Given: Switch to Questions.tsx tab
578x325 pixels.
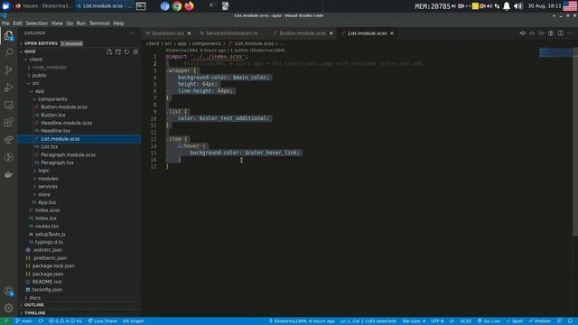Looking at the screenshot, I should (x=168, y=33).
